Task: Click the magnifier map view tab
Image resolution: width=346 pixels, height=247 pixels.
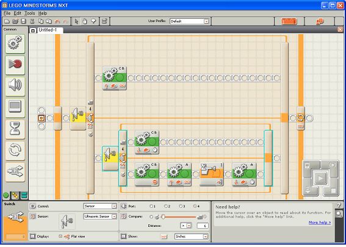Action: point(339,213)
